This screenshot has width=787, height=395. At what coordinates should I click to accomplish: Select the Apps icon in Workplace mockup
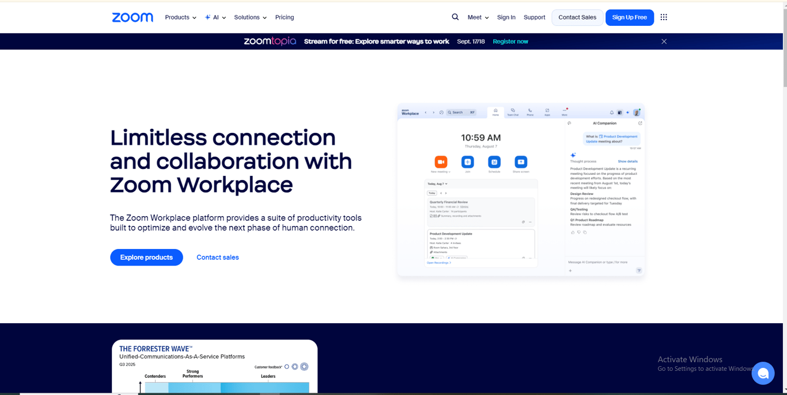[x=547, y=110]
